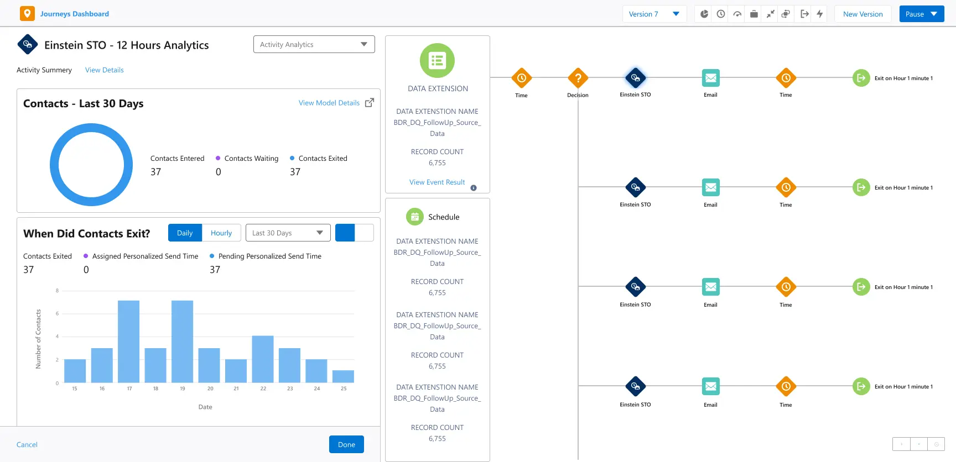Toggle Pending Personalized Send Time legend
956x462 pixels.
pyautogui.click(x=266, y=256)
